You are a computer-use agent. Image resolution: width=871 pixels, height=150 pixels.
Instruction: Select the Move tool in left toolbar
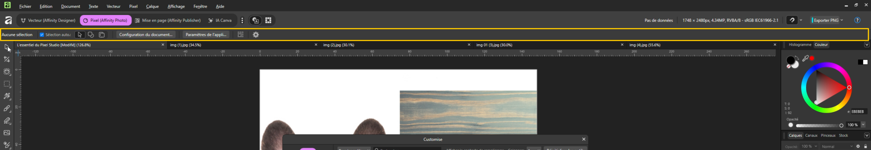click(7, 47)
